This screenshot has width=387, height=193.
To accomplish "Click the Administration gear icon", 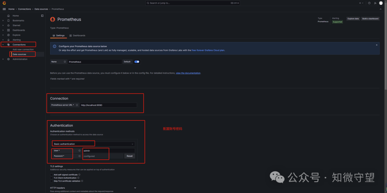I will 8,59.
